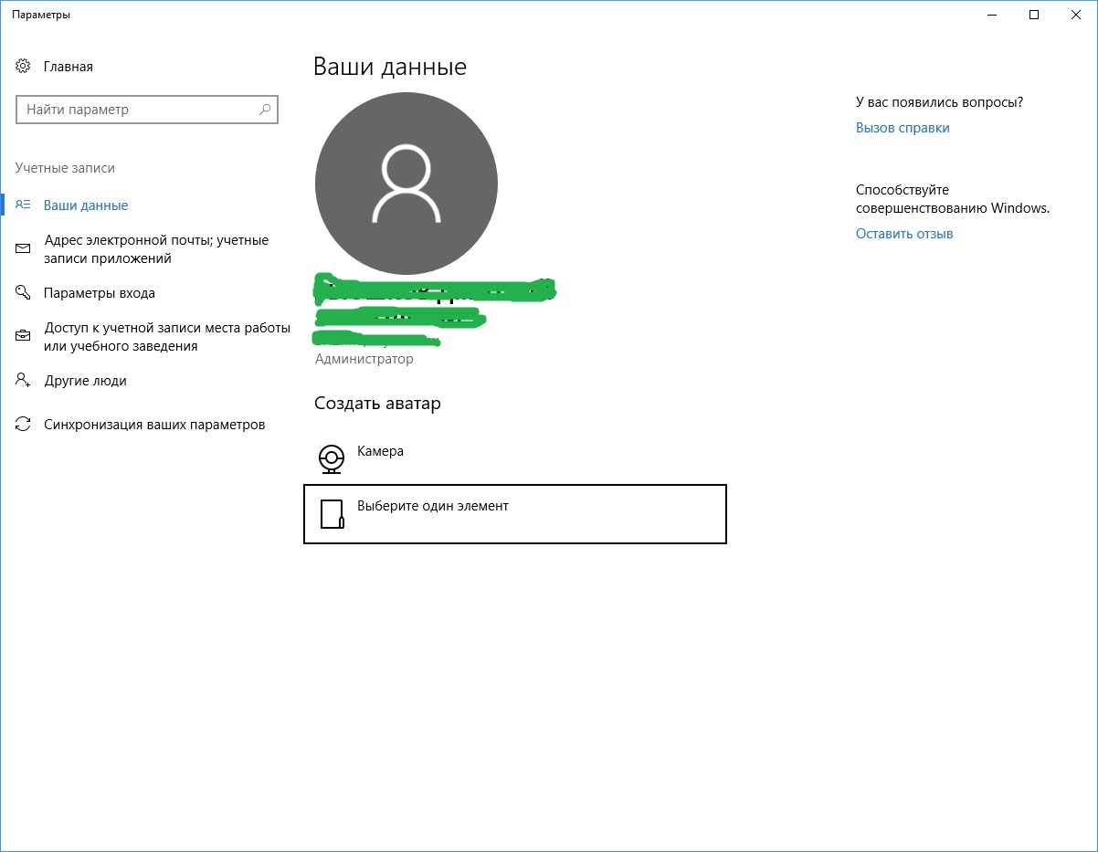Click the round profile avatar picture

(406, 184)
